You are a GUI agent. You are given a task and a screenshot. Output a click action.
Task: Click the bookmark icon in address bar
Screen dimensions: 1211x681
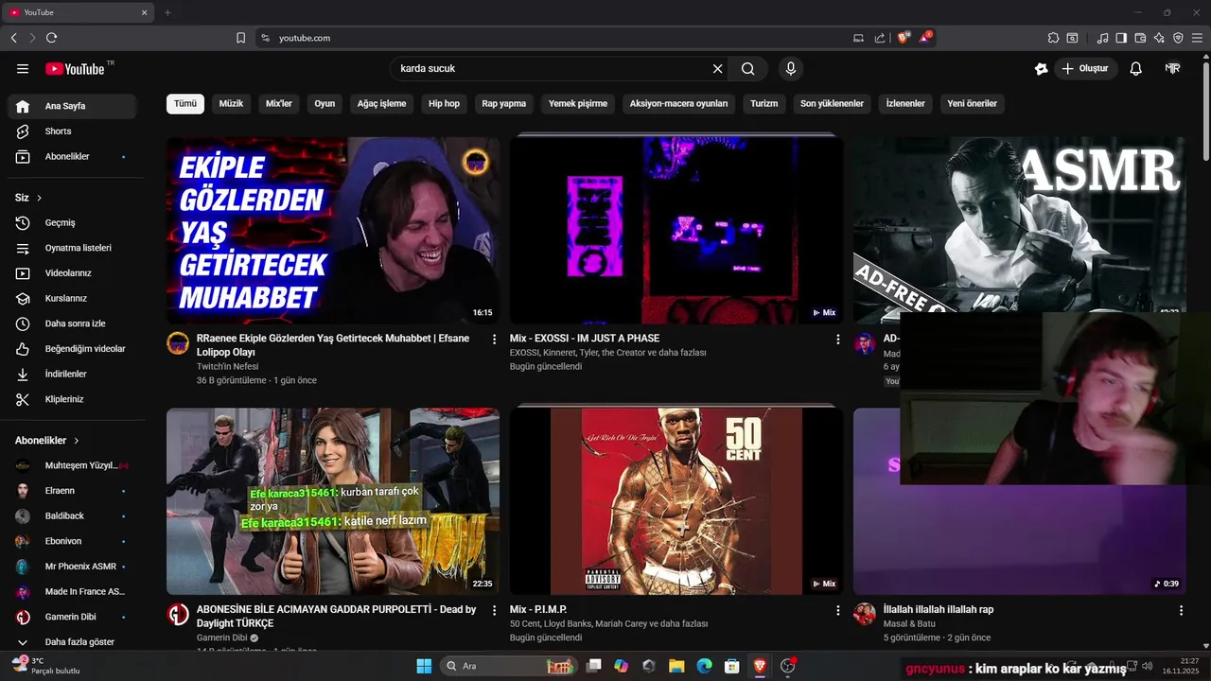[x=241, y=38]
